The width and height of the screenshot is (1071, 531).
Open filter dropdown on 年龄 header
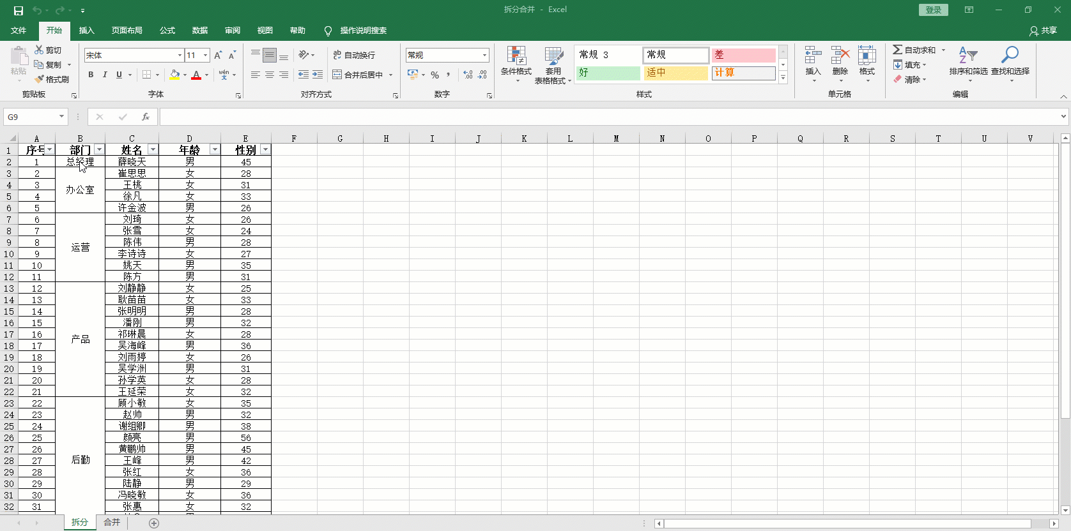point(215,149)
